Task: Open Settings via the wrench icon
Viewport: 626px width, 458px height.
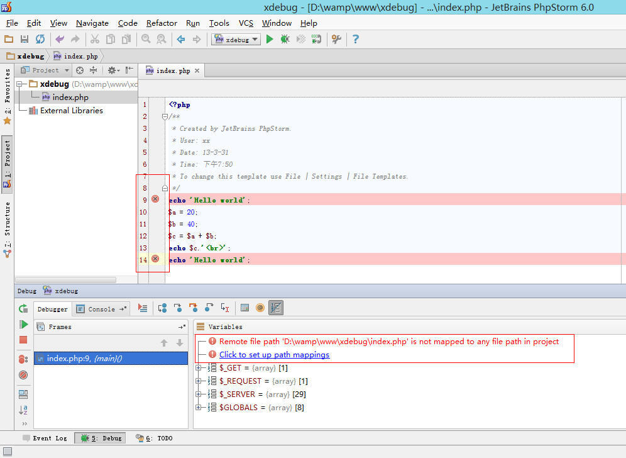Action: pos(336,39)
